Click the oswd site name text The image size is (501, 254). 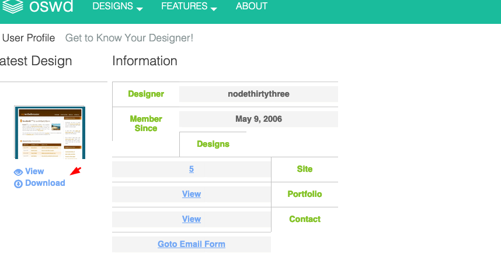pyautogui.click(x=51, y=6)
